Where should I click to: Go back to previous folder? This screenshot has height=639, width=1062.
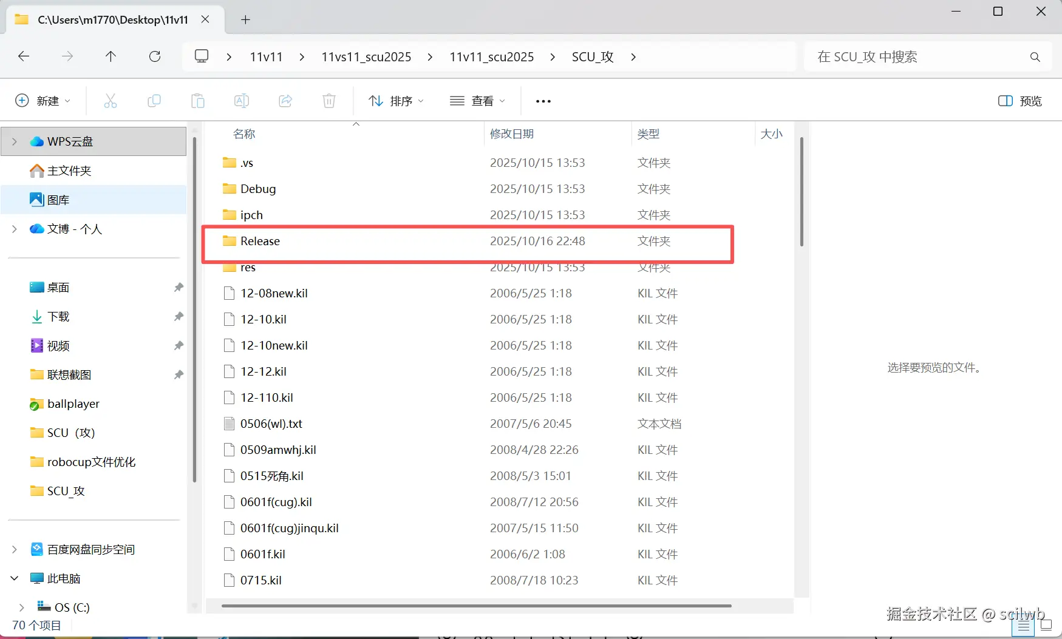[x=24, y=56]
